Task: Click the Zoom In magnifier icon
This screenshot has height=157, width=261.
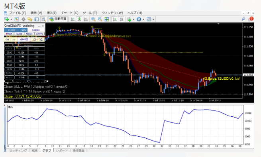Action: click(x=93, y=19)
